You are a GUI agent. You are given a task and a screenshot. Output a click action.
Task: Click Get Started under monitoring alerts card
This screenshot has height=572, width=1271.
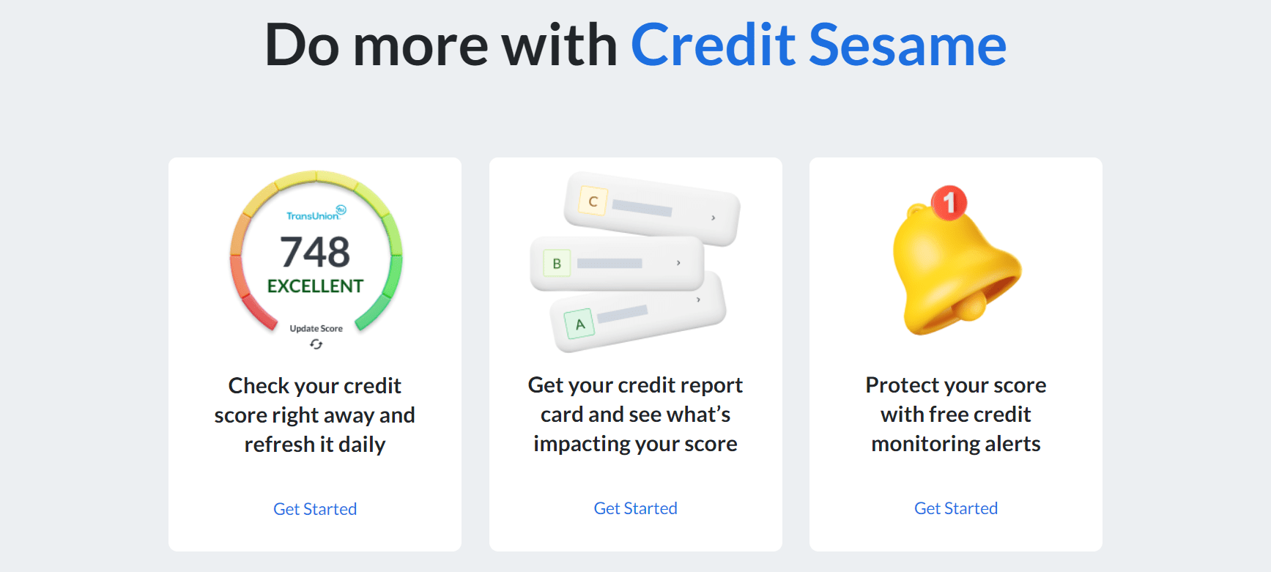pyautogui.click(x=956, y=508)
